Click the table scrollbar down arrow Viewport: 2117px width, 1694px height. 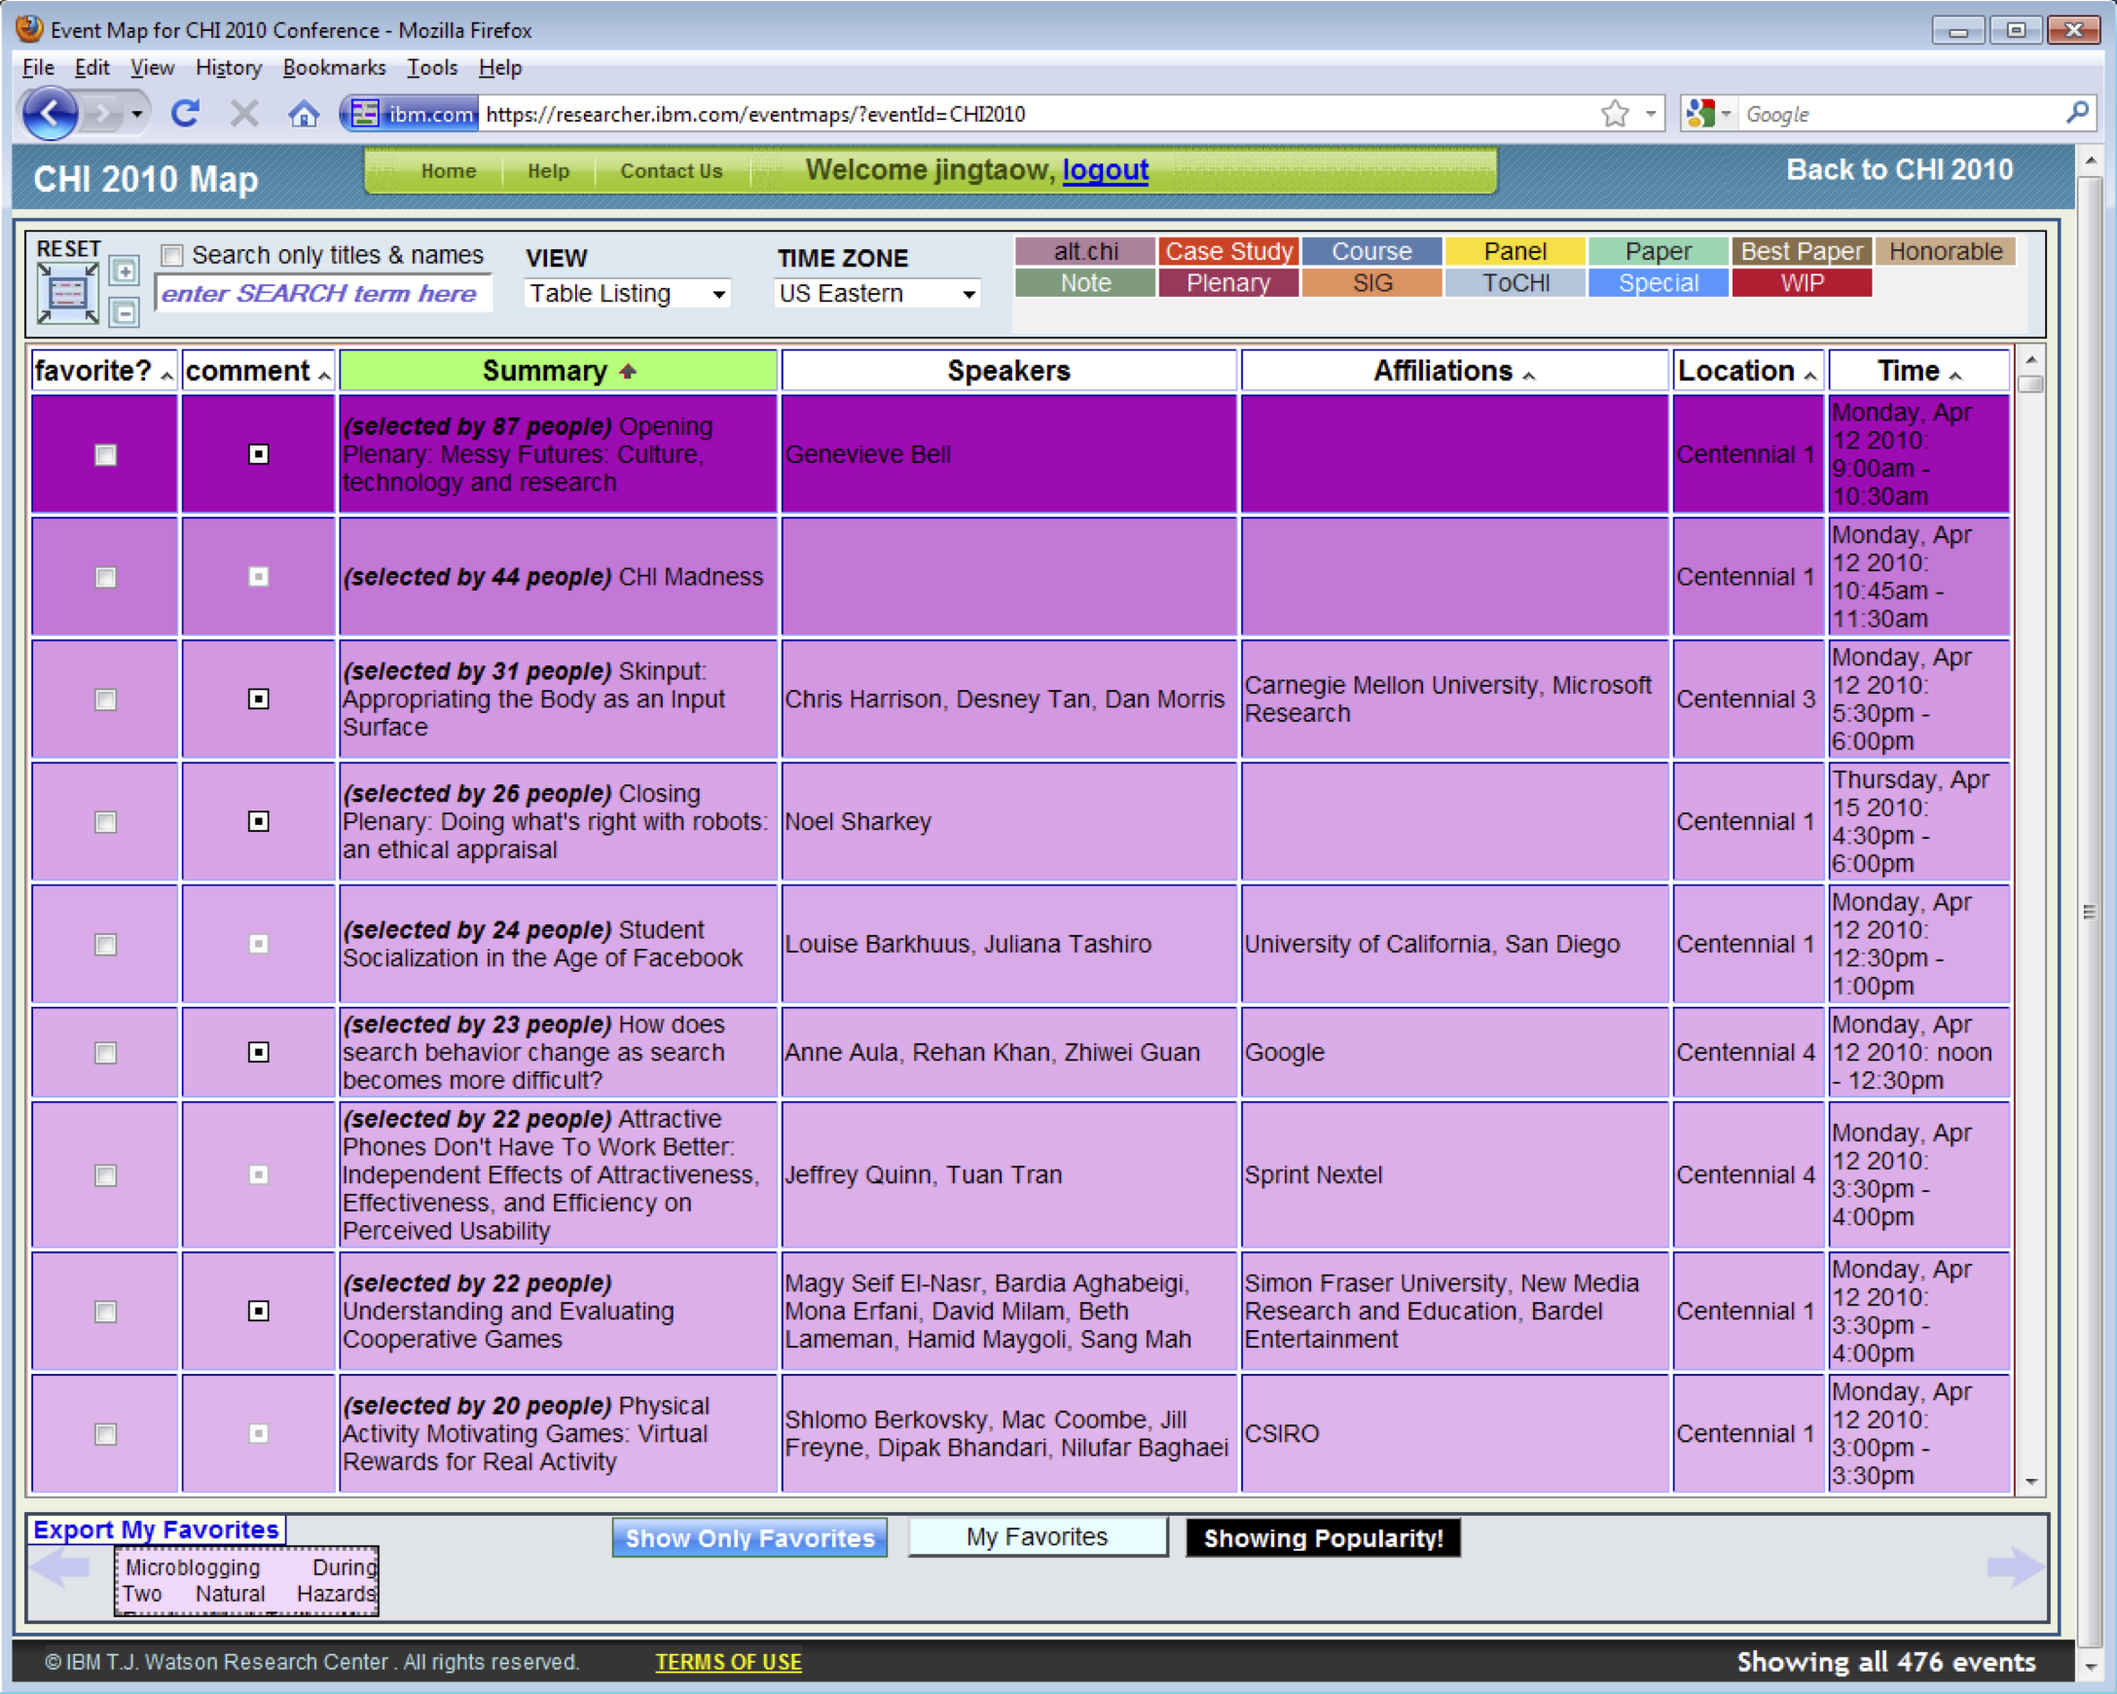[x=2030, y=1482]
